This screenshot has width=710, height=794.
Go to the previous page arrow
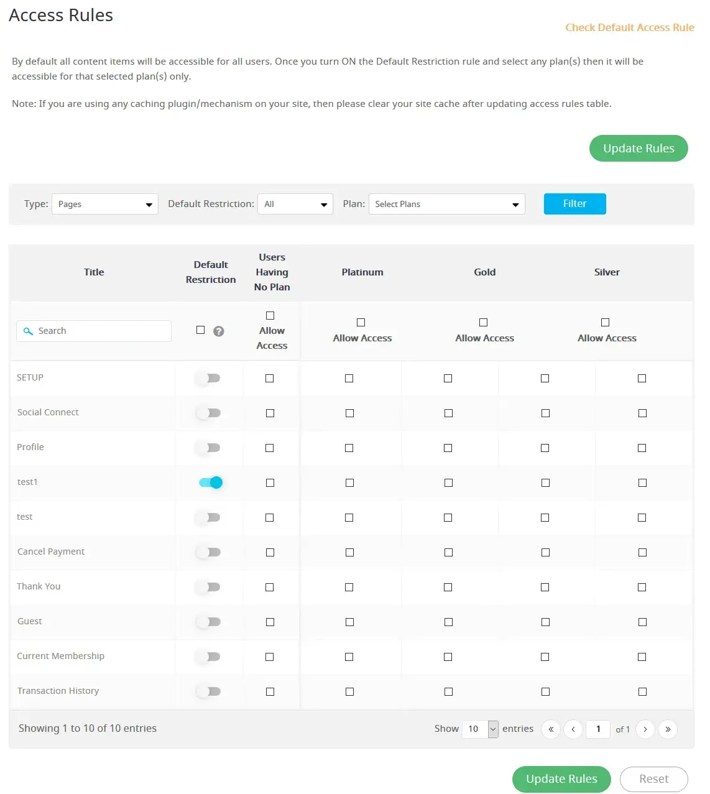[573, 729]
